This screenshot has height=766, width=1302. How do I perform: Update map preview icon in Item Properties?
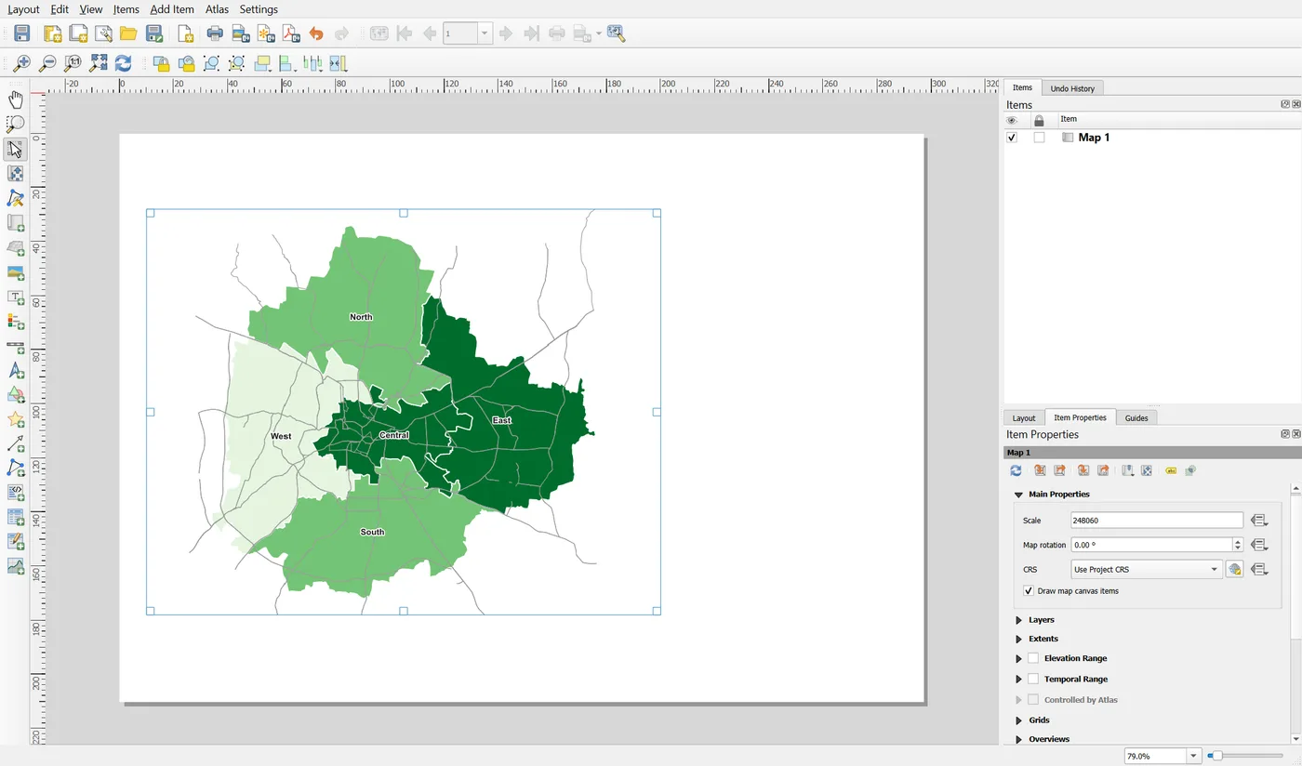[x=1016, y=471]
